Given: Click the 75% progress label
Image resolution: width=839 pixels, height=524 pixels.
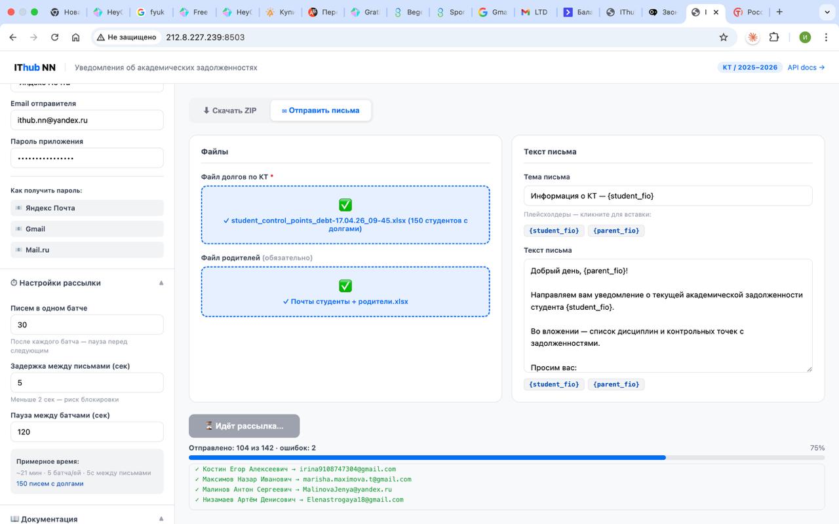Looking at the screenshot, I should click(x=817, y=448).
